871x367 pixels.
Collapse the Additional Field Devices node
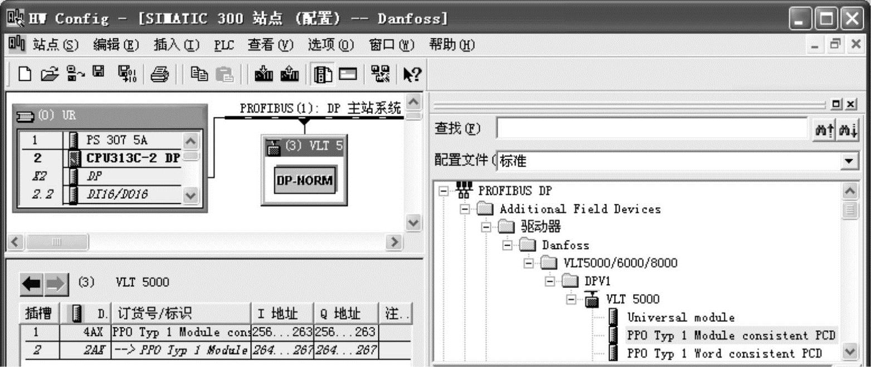click(465, 209)
